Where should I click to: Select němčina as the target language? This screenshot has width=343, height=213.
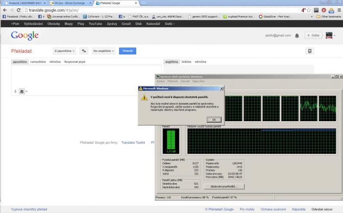[x=200, y=62]
